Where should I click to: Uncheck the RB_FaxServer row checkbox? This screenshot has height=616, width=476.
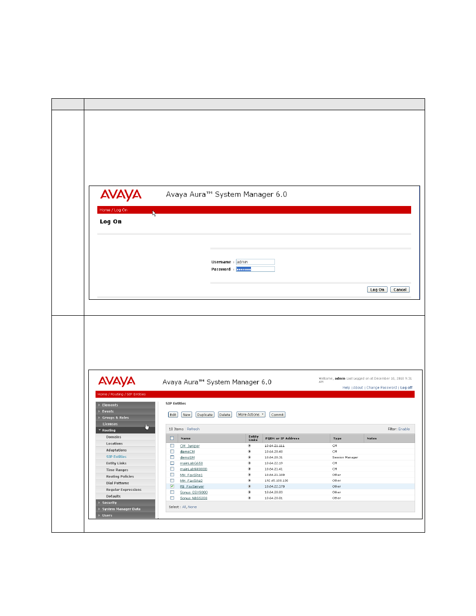pos(172,486)
